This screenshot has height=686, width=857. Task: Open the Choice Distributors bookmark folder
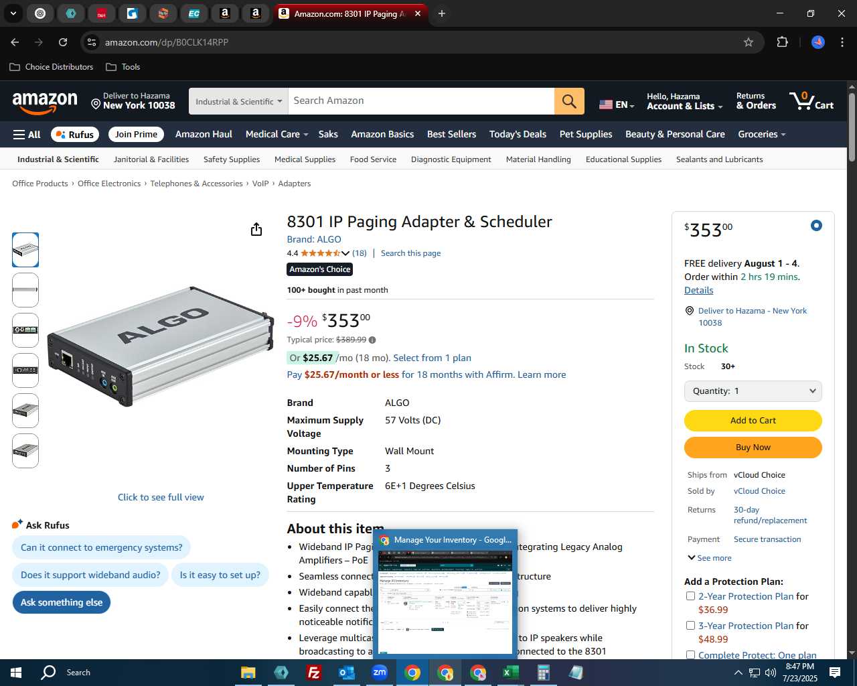click(x=52, y=67)
